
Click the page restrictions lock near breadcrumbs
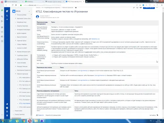point(76,8)
